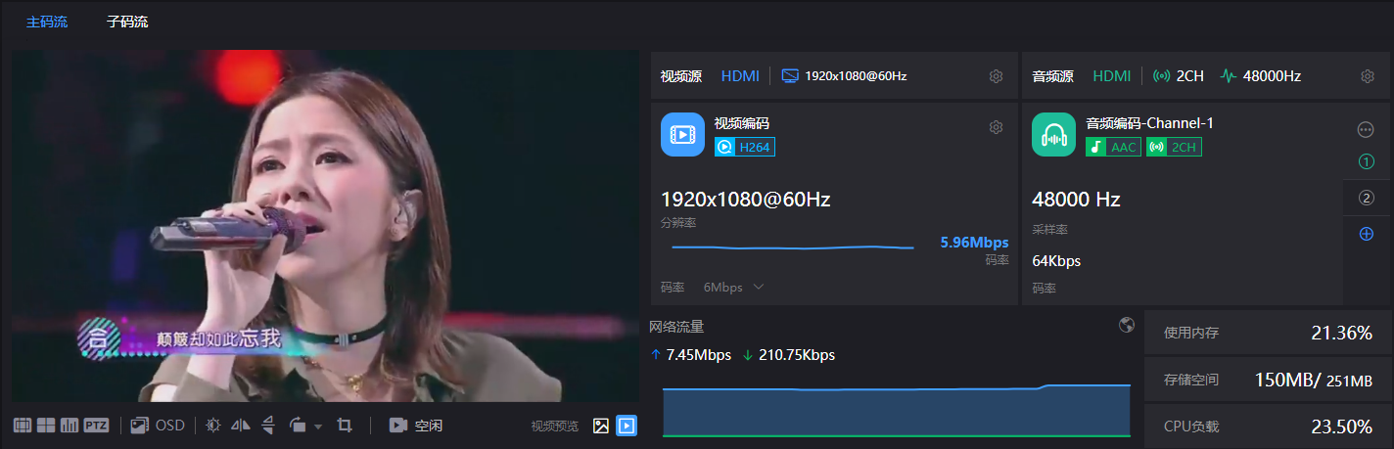Select audio channel 1
The width and height of the screenshot is (1394, 449).
point(1367,162)
